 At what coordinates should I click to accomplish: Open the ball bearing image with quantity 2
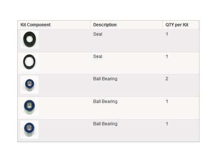point(30,85)
